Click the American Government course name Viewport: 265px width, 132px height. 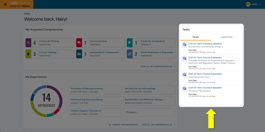tap(199, 77)
